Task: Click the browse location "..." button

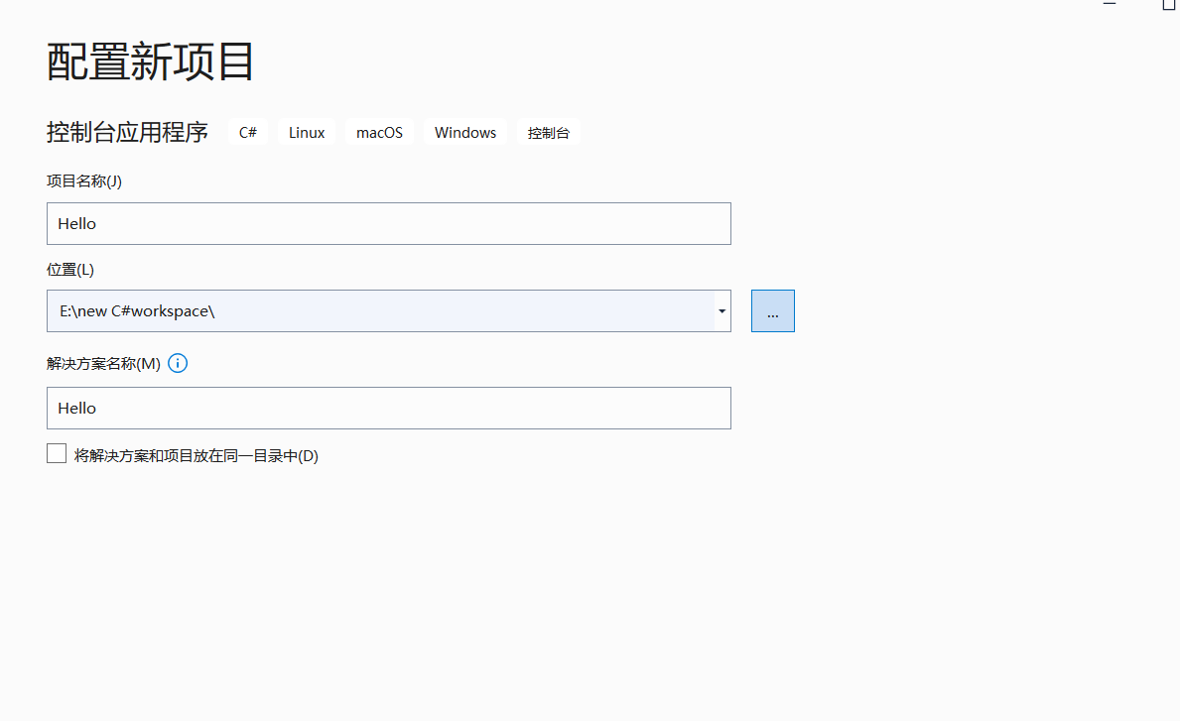Action: click(x=773, y=311)
